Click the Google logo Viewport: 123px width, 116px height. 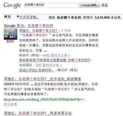[x=12, y=5]
